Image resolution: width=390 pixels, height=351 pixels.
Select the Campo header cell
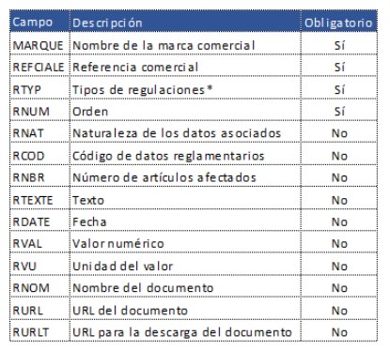39,22
